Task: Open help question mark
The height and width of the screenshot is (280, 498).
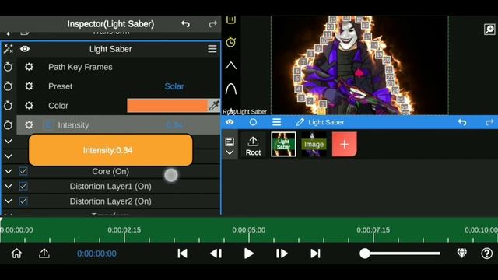Action: (487, 254)
